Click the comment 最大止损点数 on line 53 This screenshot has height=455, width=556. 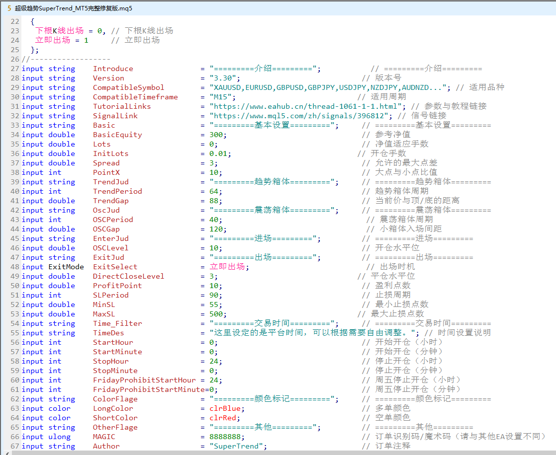tap(397, 314)
